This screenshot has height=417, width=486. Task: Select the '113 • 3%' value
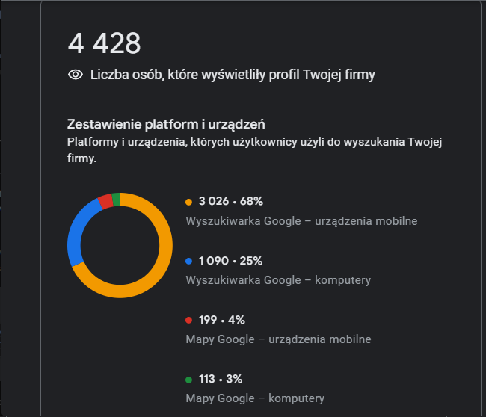pos(221,378)
